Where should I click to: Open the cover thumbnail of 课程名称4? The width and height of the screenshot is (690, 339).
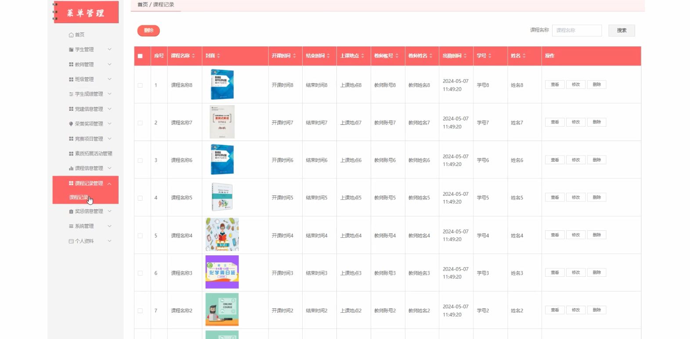click(222, 234)
